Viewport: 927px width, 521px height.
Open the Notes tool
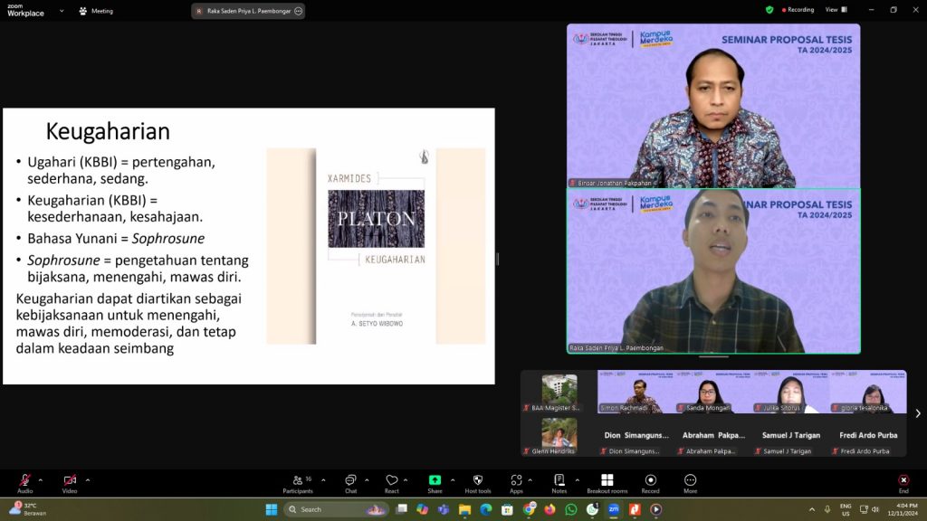coord(559,483)
